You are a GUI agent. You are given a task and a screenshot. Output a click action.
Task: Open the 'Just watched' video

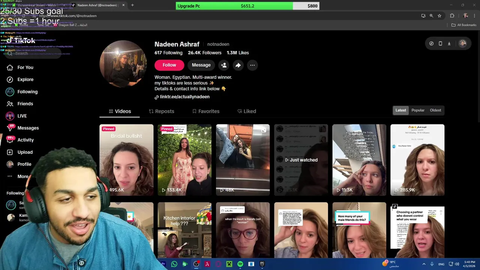pos(301,160)
